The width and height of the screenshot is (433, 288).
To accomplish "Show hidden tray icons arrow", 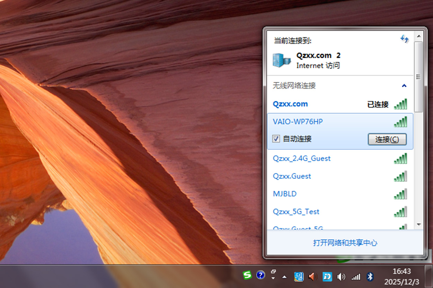I will coord(284,277).
